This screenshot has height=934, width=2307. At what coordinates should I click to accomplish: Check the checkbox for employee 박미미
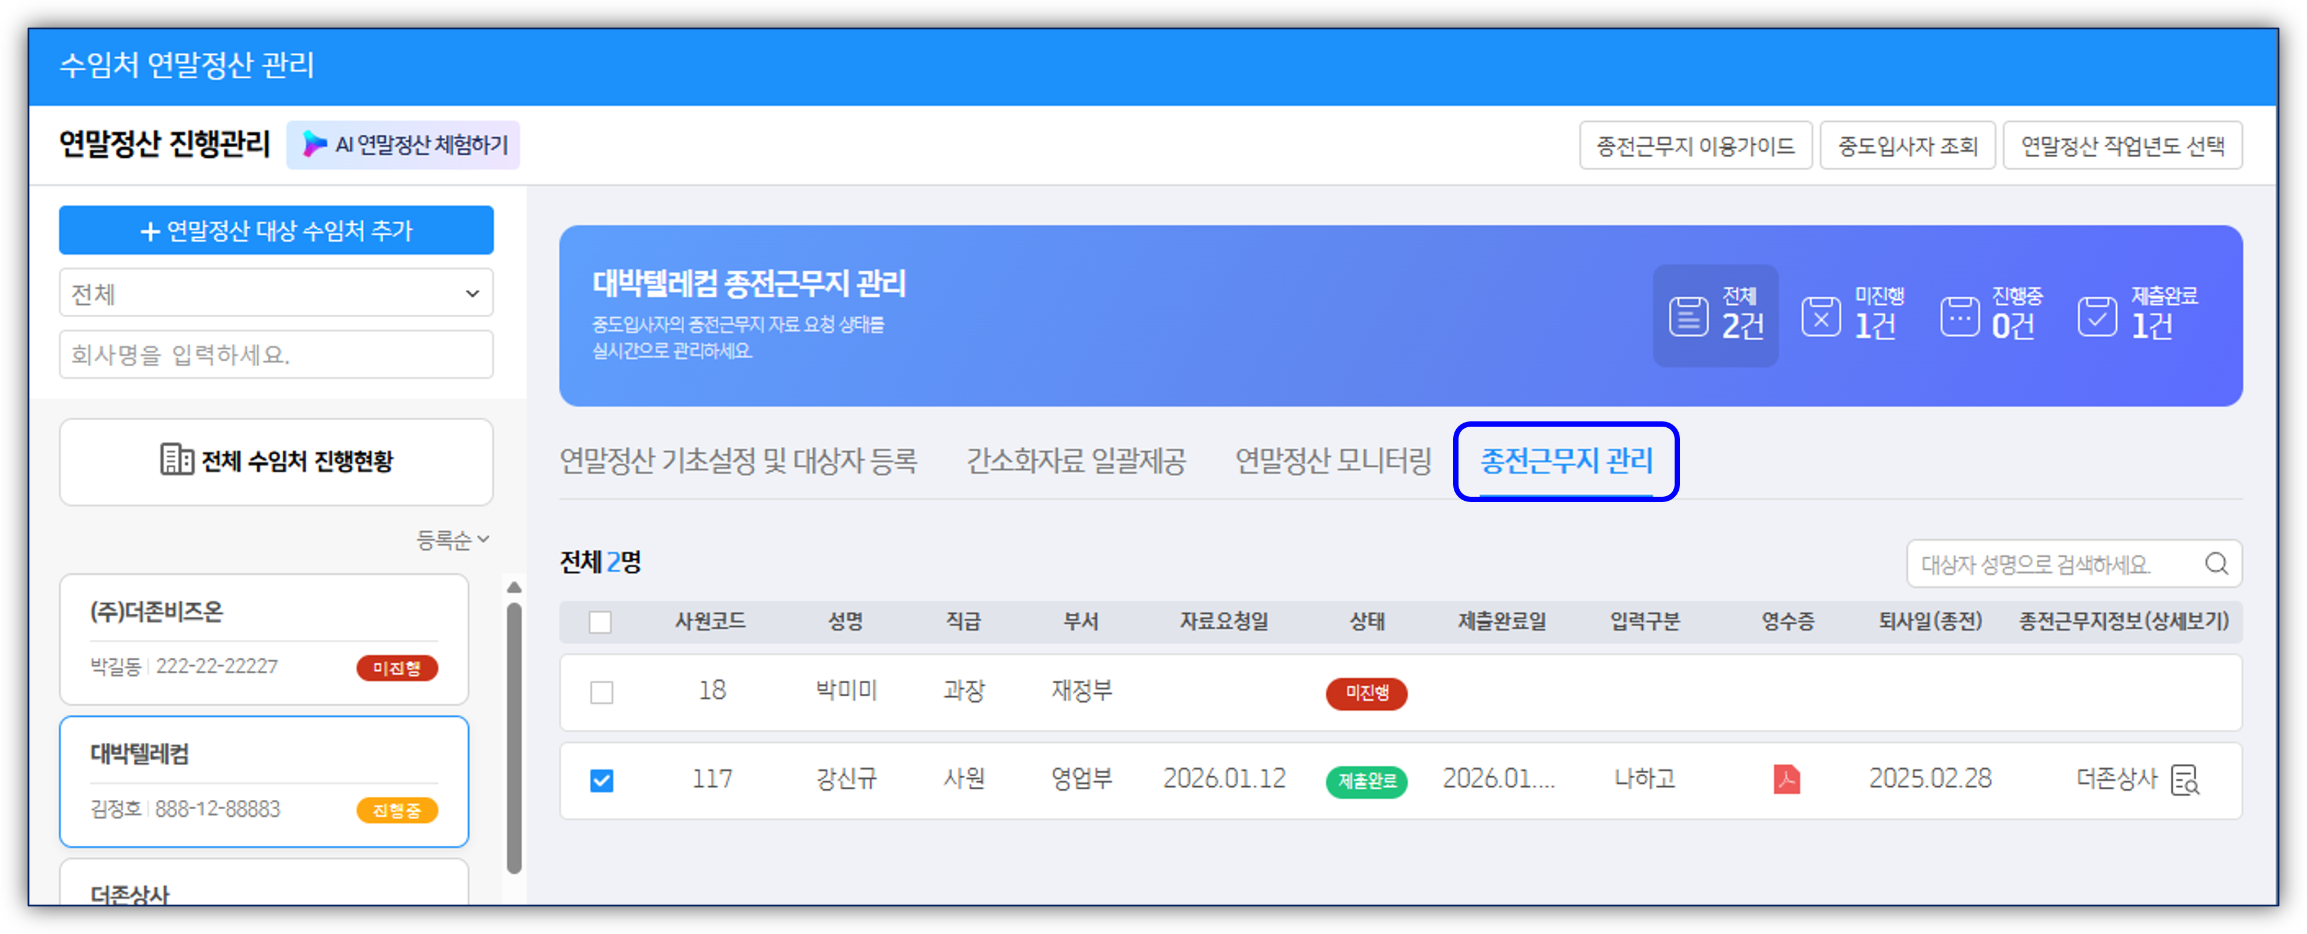602,692
